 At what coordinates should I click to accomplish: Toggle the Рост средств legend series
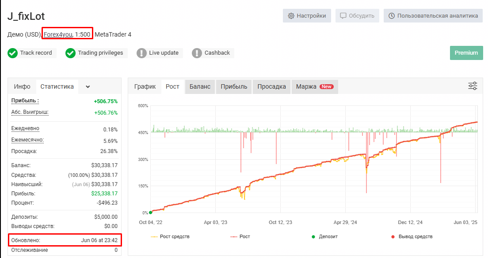point(170,236)
